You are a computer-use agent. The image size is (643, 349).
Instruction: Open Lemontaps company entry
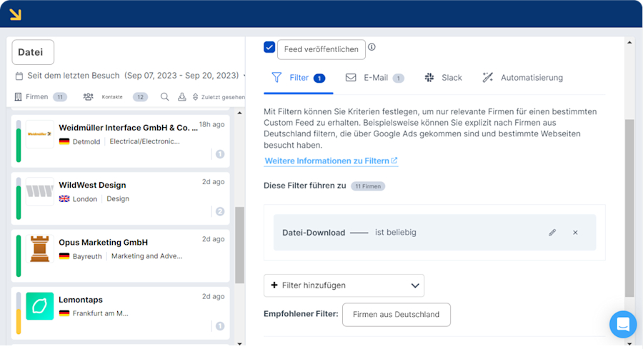[x=121, y=313]
